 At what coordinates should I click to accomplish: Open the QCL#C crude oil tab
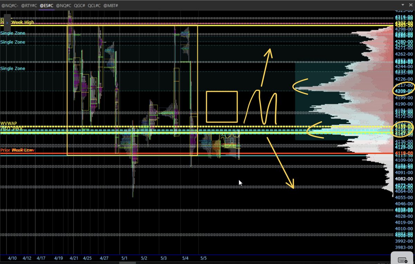pos(94,6)
